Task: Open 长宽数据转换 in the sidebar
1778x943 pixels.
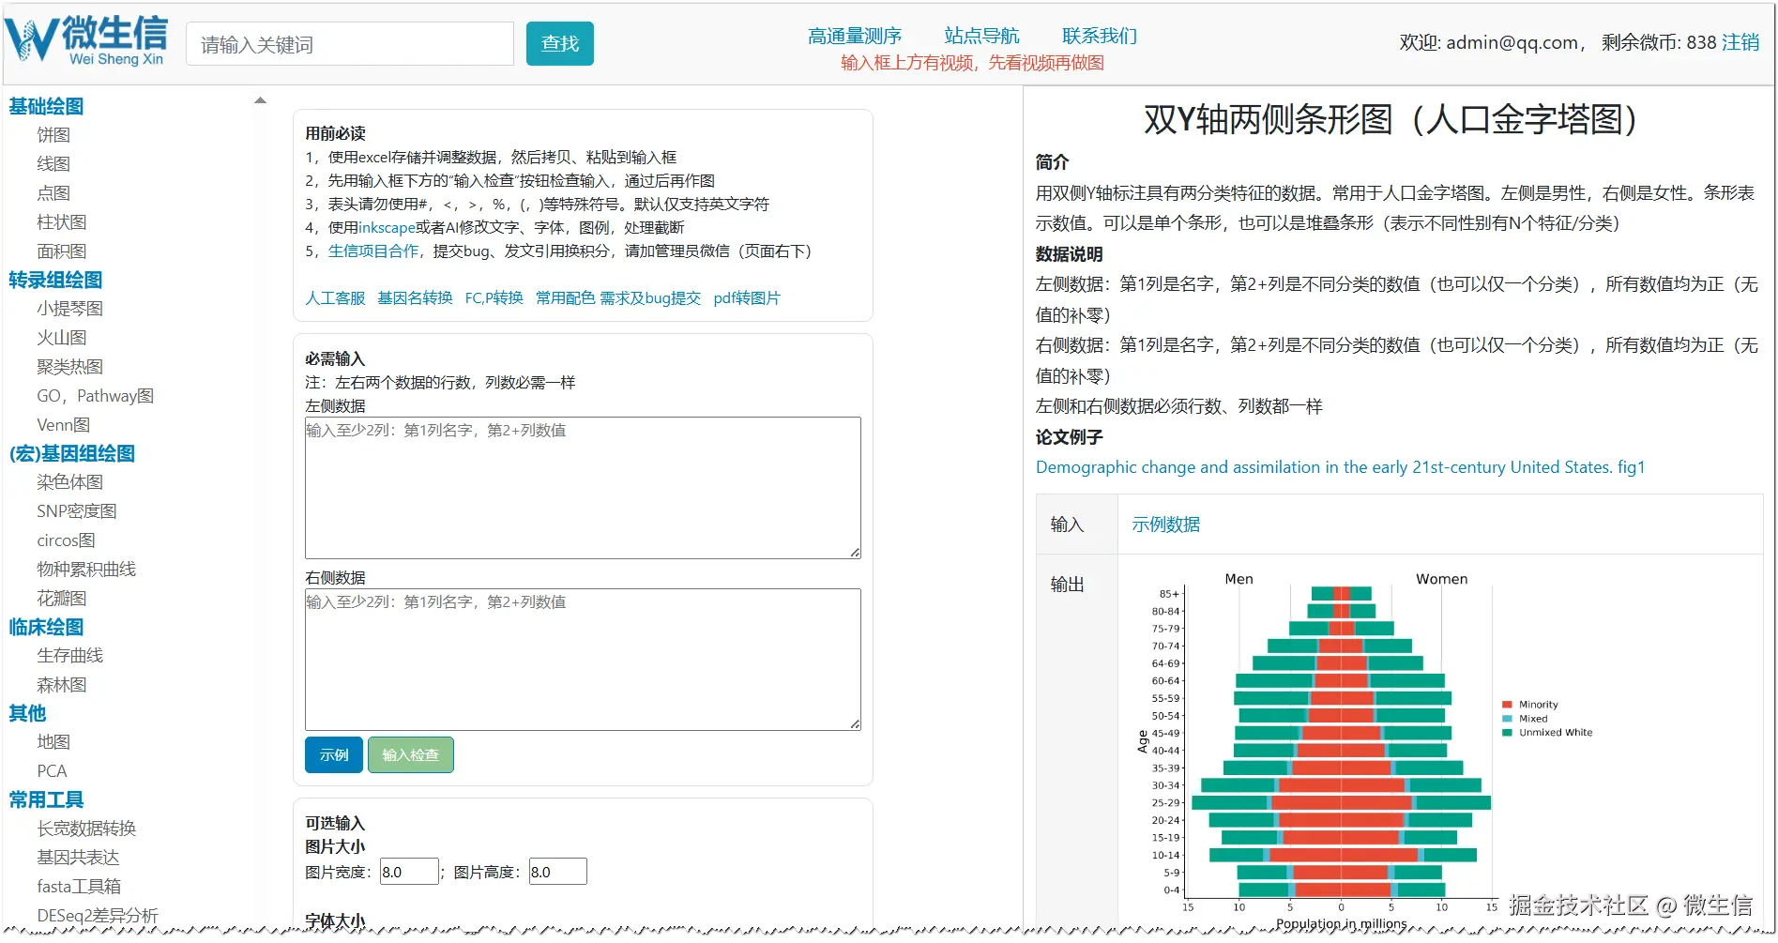Action: point(86,829)
